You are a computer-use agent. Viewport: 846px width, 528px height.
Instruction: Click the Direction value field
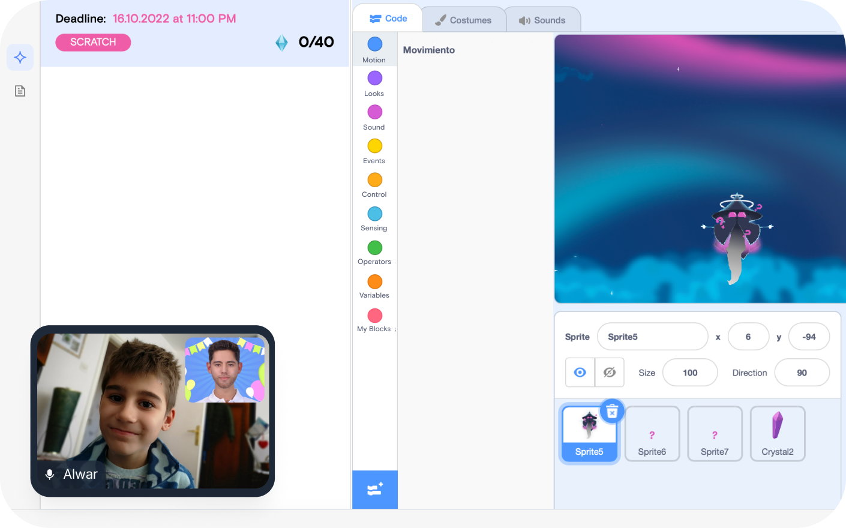click(x=802, y=373)
